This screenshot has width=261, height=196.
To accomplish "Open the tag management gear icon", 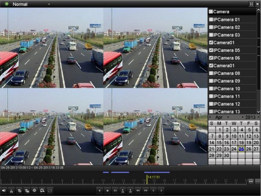I will point(34,190).
